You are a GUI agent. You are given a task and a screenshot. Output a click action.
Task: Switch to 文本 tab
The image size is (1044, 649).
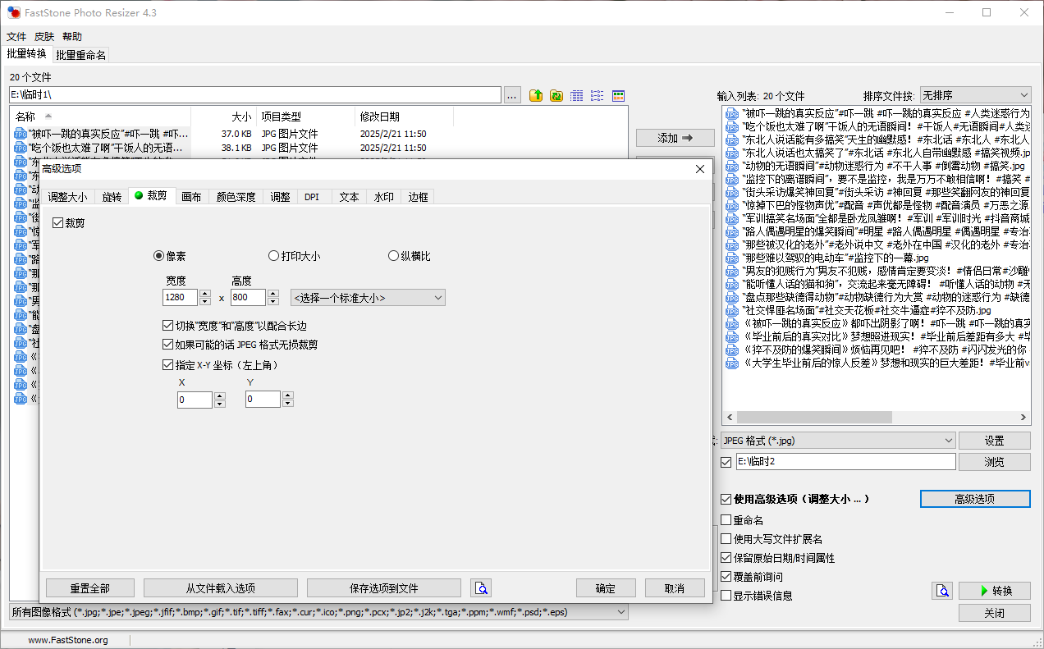point(350,197)
